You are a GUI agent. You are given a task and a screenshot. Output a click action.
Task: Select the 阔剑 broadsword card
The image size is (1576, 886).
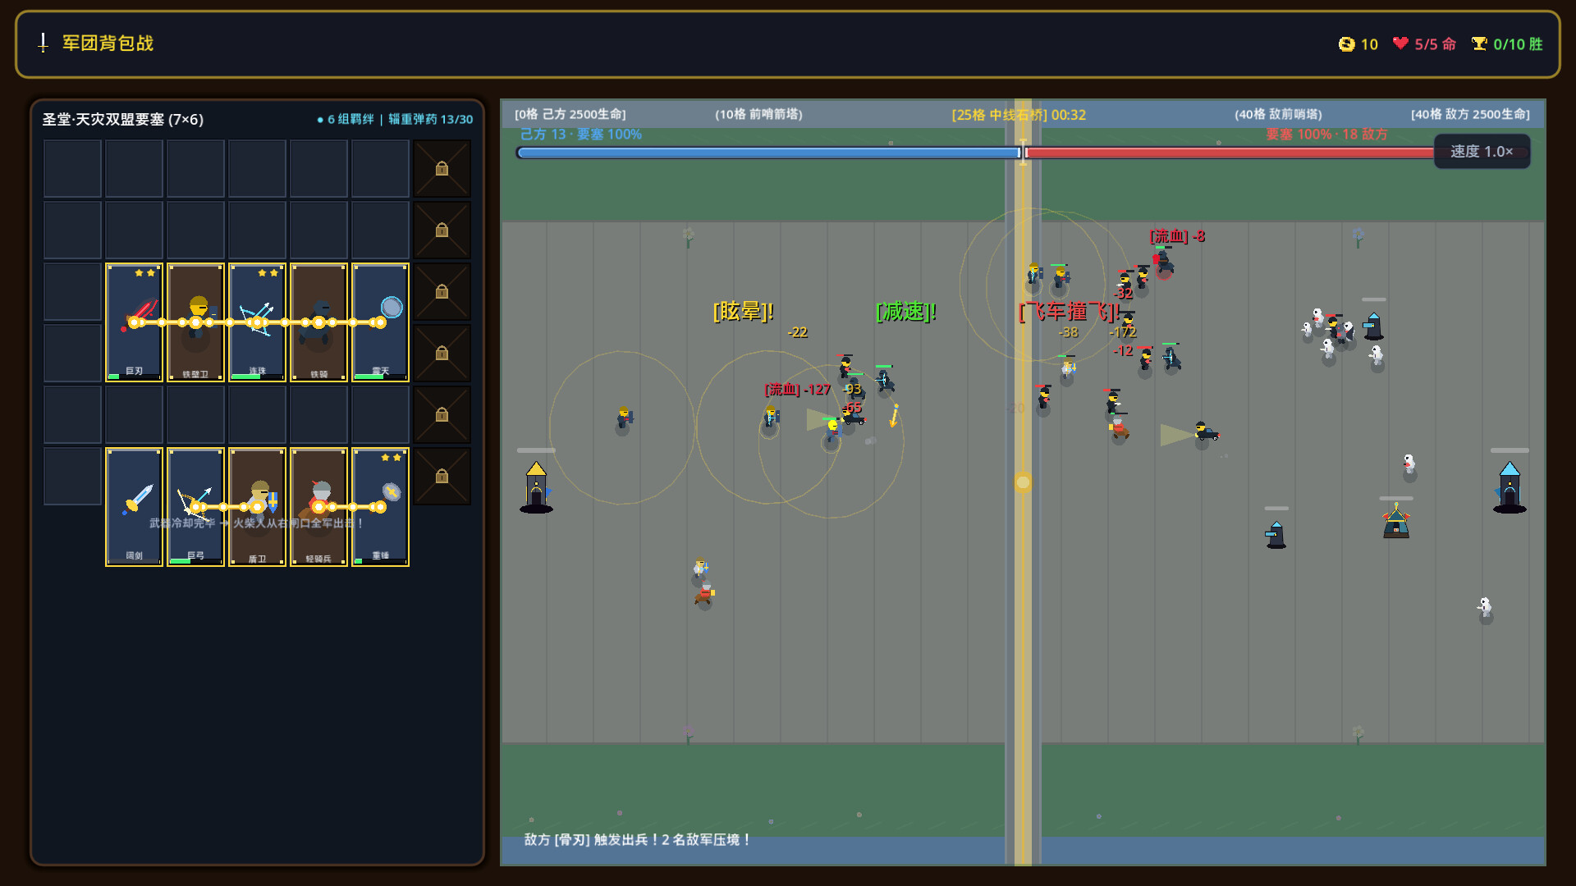click(x=134, y=507)
